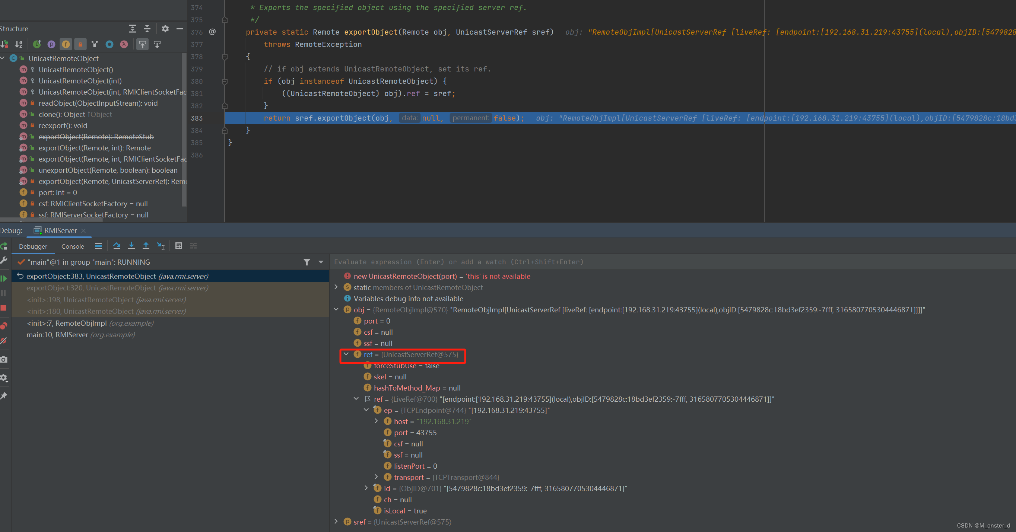The image size is (1016, 532).
Task: Select frame exportObject:383, UnicastRemoteObject
Action: tap(170, 276)
